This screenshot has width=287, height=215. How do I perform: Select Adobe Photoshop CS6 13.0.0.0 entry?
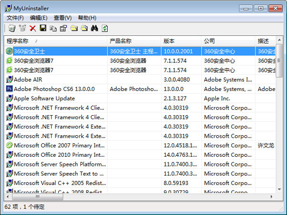click(x=54, y=89)
